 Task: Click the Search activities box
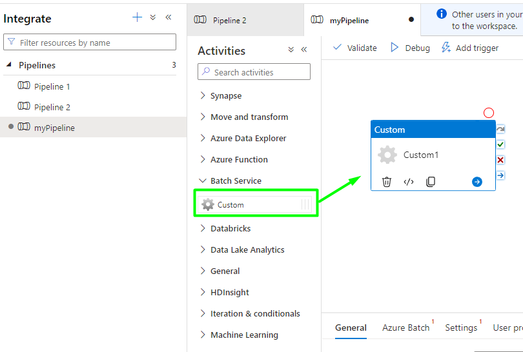click(x=254, y=72)
